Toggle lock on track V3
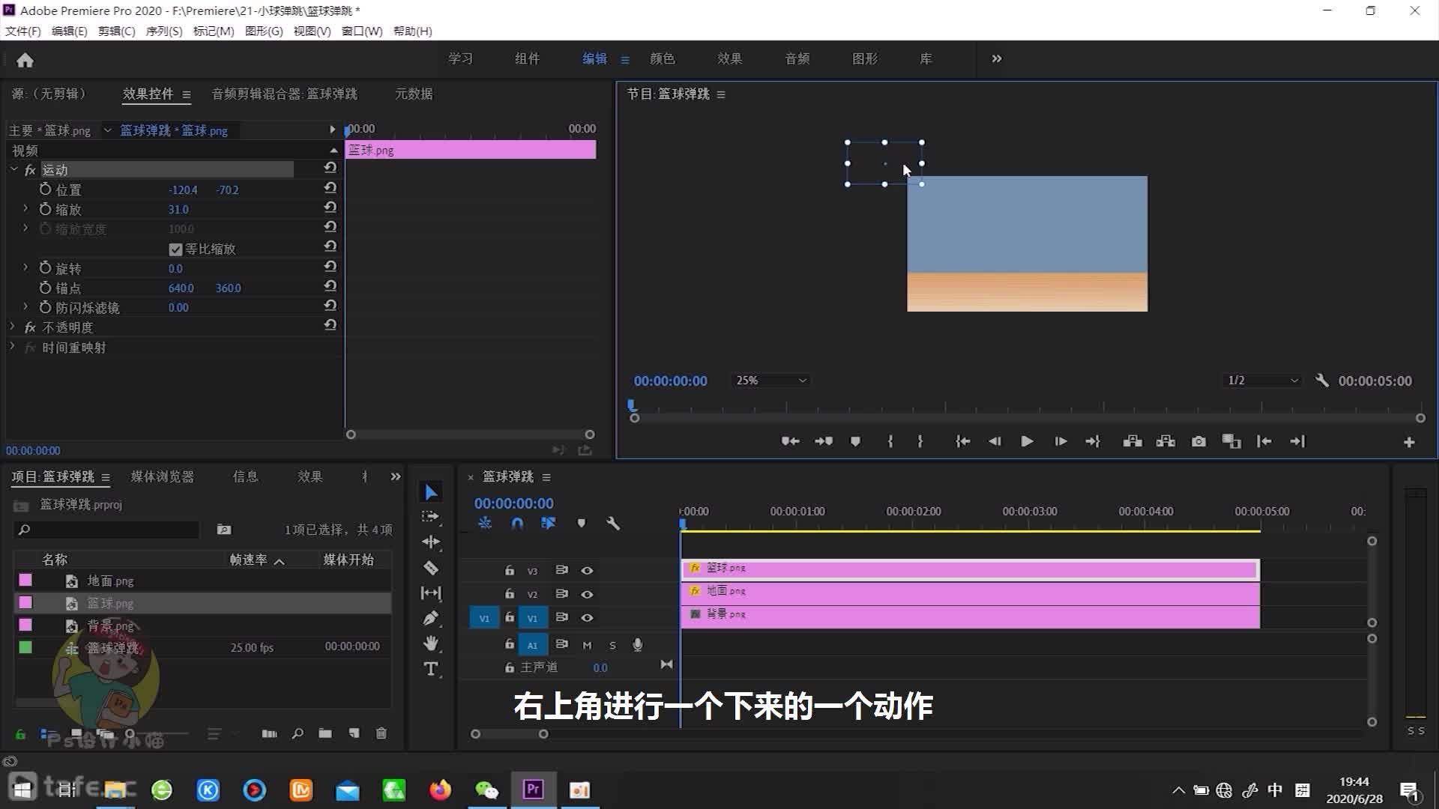 point(510,571)
